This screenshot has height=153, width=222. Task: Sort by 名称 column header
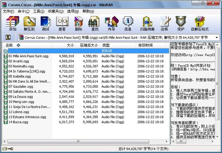click(27, 45)
